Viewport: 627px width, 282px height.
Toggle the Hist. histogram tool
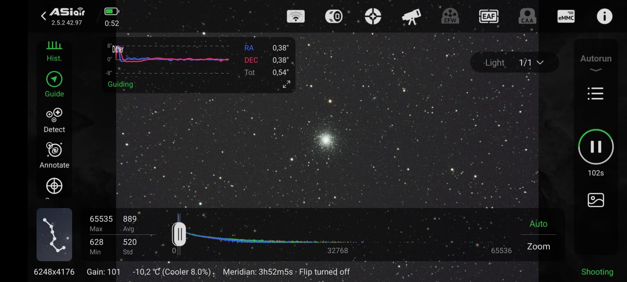[x=54, y=51]
